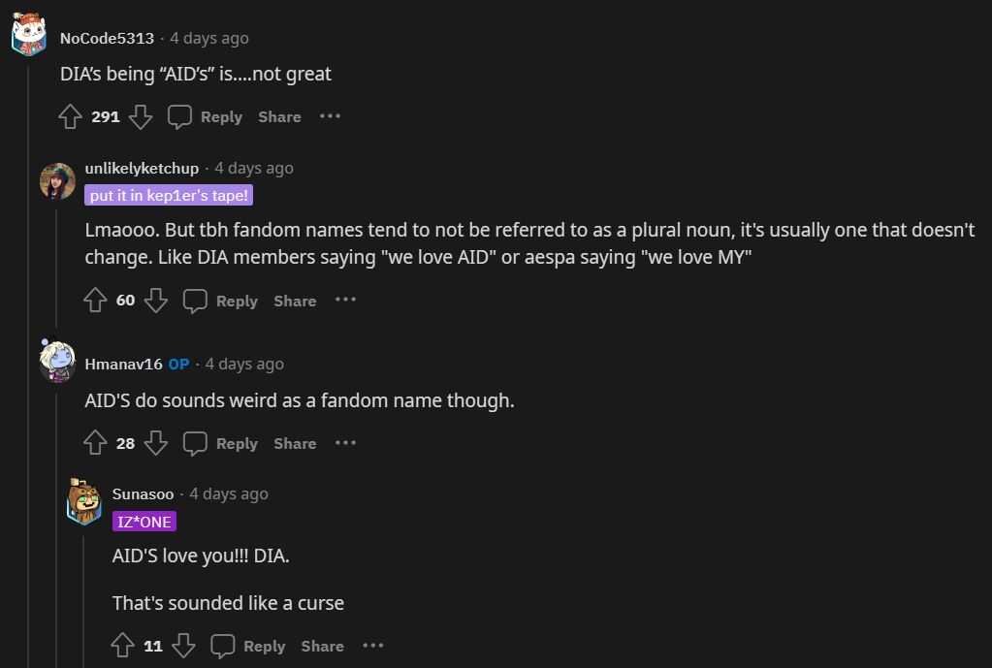The width and height of the screenshot is (992, 668).
Task: Share unlikelyketchup's comment
Action: tap(295, 301)
